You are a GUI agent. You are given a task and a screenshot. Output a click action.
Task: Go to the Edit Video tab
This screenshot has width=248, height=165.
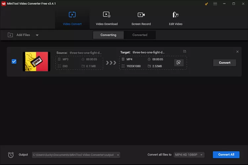tap(176, 19)
